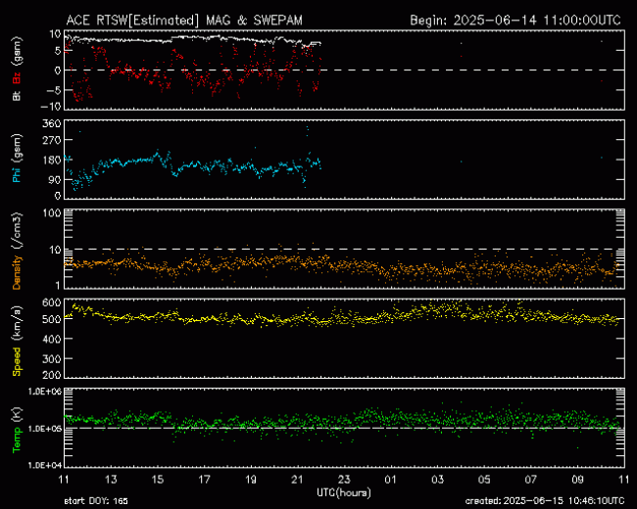Screen dimensions: 637x509
Task: Click the white 'Bt' axis label
Action: pyautogui.click(x=17, y=95)
